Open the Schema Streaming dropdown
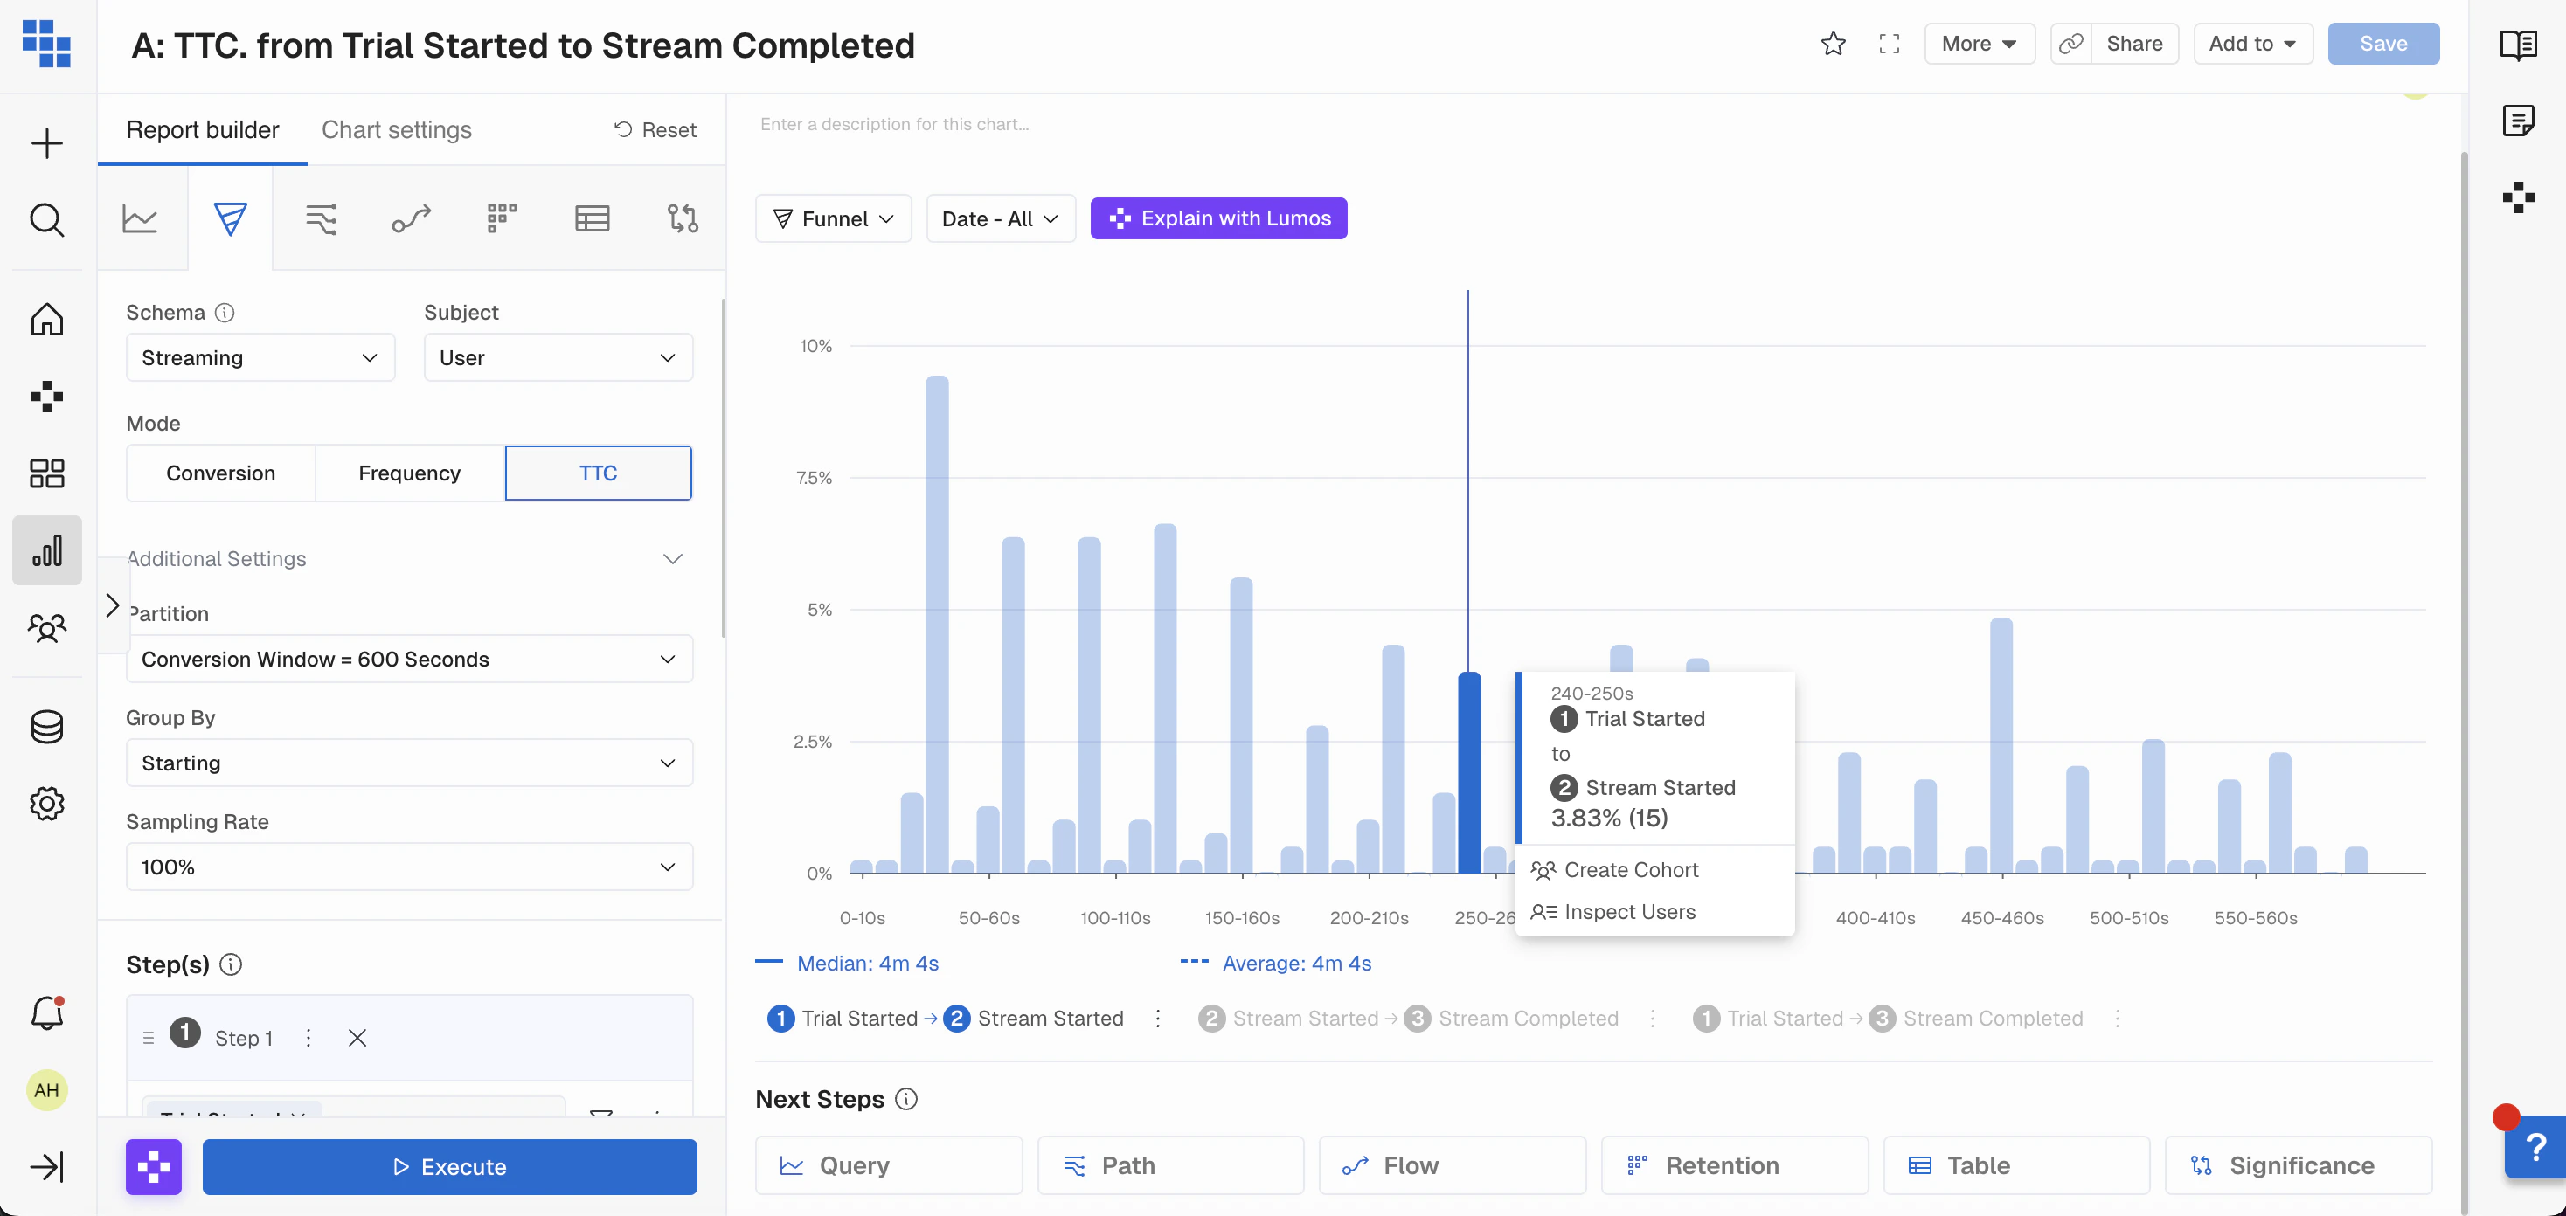Viewport: 2566px width, 1216px height. pos(260,357)
